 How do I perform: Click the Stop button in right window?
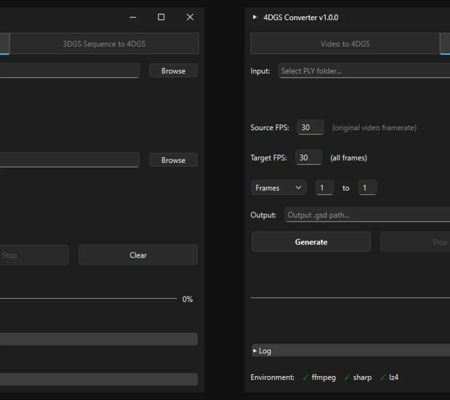tap(415, 242)
